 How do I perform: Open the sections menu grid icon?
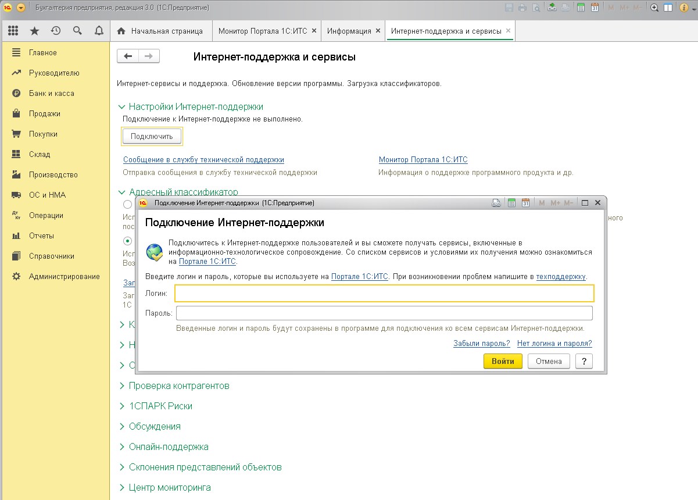[13, 31]
